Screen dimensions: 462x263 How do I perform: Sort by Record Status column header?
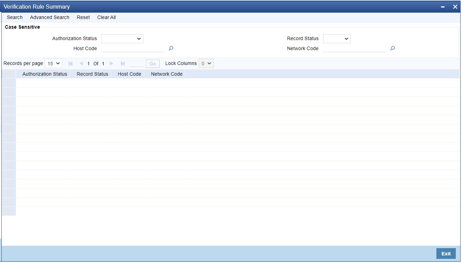[92, 74]
